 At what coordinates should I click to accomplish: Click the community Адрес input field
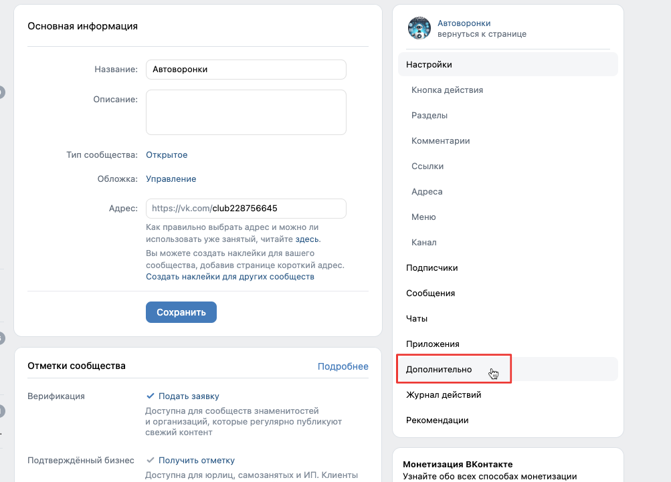pyautogui.click(x=246, y=208)
